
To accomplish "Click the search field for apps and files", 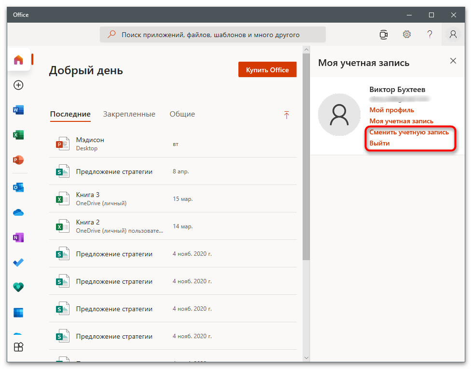I will pyautogui.click(x=213, y=35).
